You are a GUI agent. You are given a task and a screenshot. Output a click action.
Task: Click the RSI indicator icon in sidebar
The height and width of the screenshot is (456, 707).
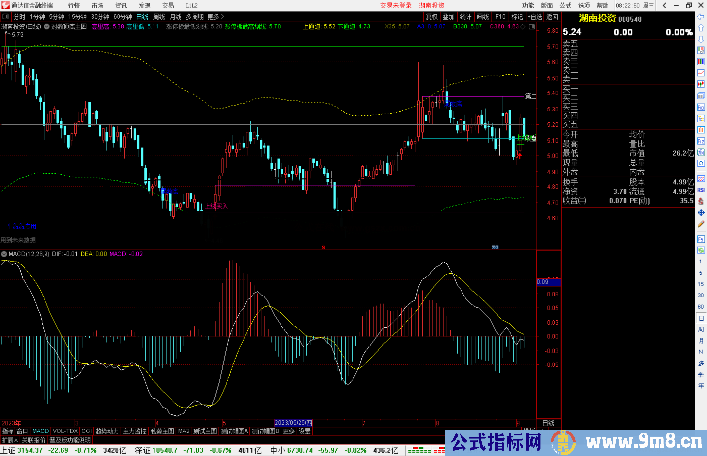(701, 190)
